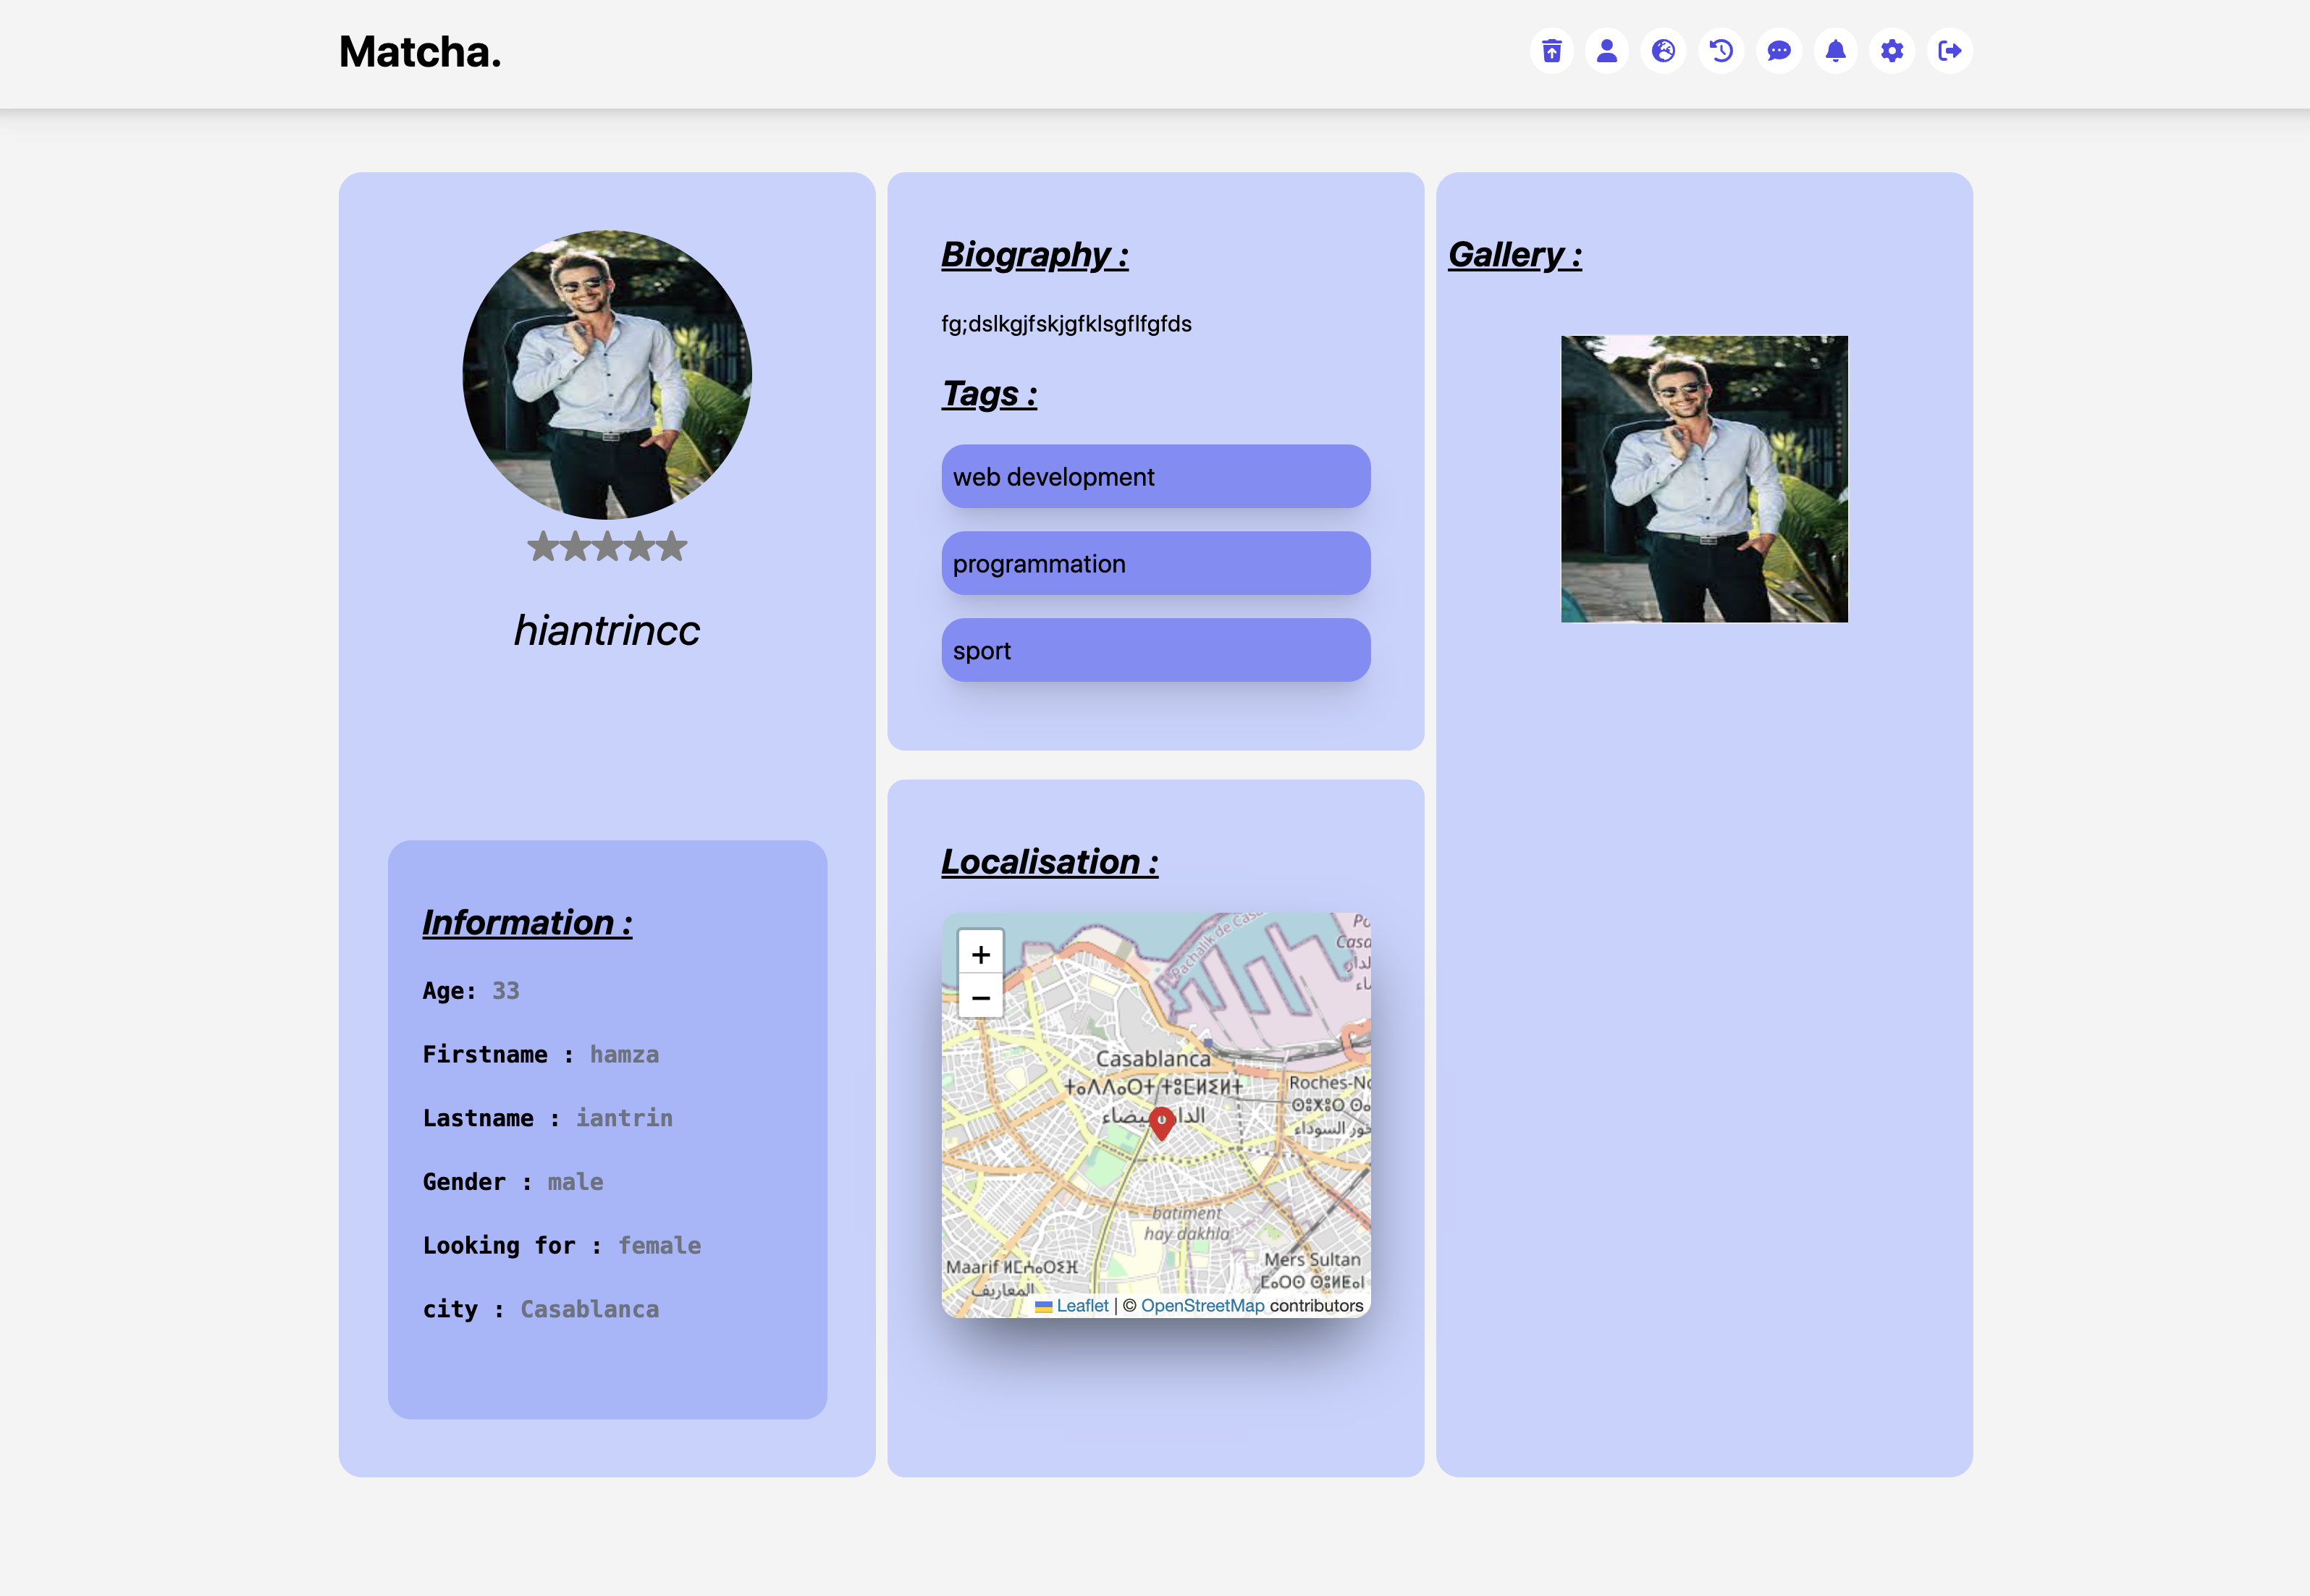Click the Matcha logo in the header

419,52
